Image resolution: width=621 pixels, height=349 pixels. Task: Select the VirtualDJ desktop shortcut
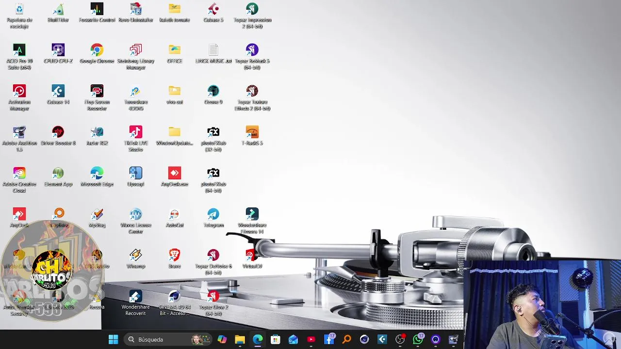pos(252,259)
